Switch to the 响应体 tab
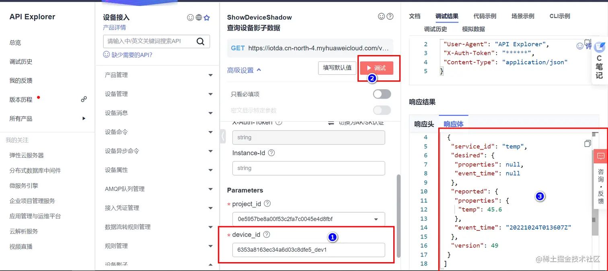 454,124
